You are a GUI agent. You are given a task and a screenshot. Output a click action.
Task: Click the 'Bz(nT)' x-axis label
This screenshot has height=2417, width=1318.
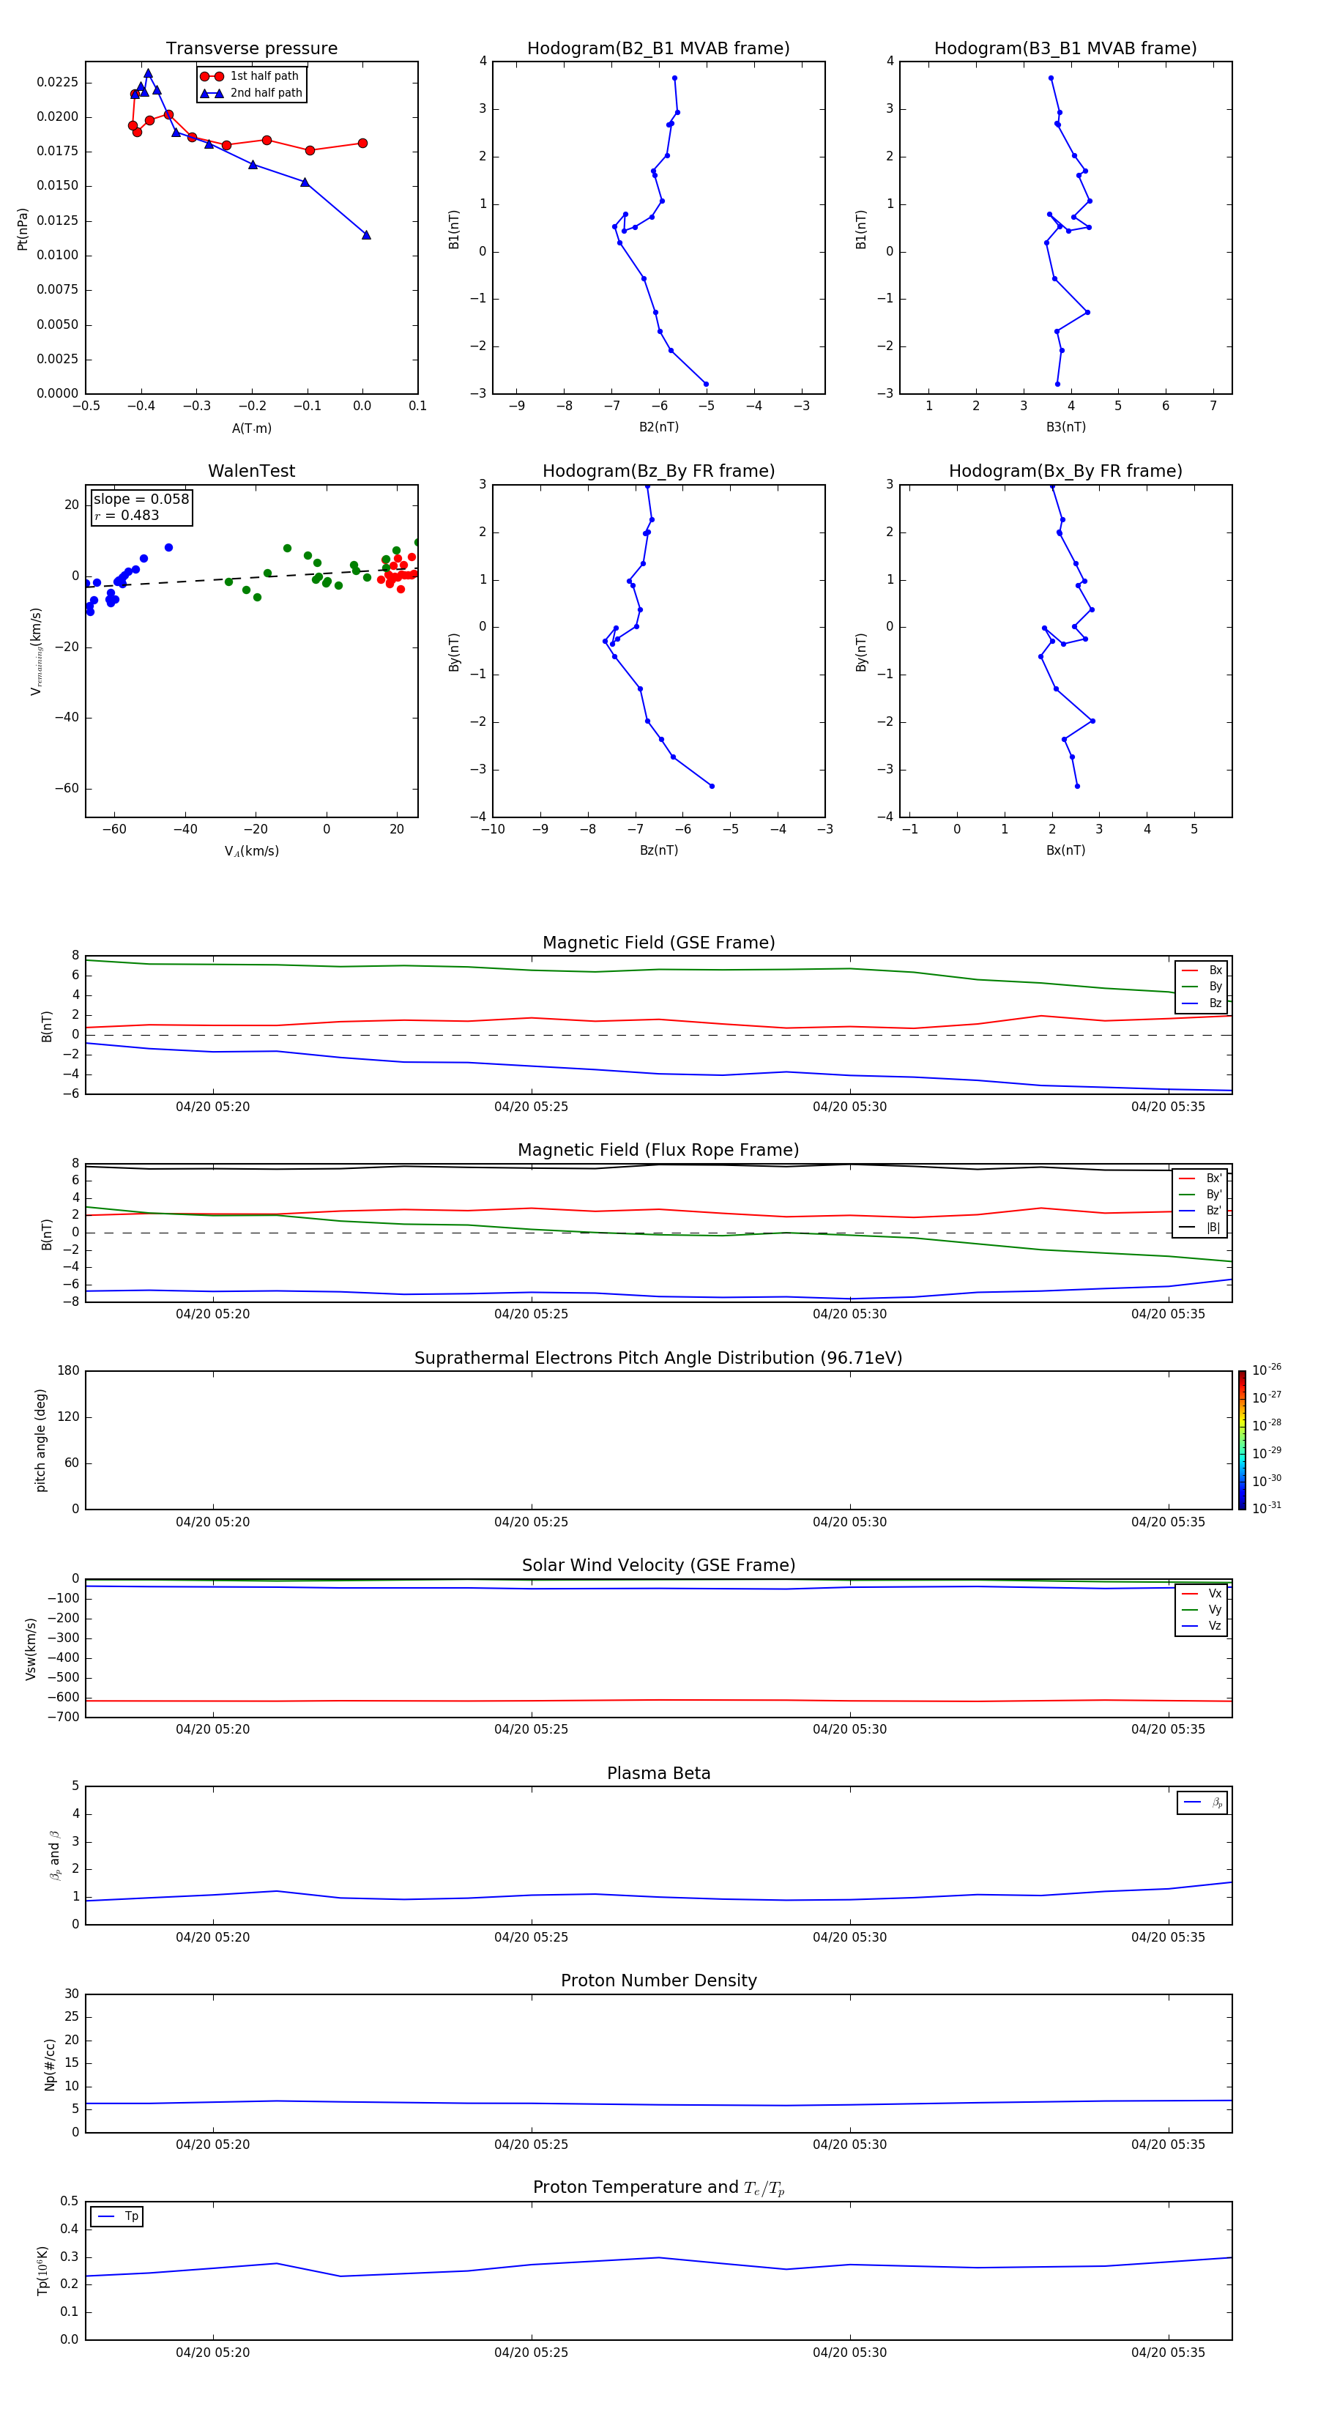click(x=658, y=851)
